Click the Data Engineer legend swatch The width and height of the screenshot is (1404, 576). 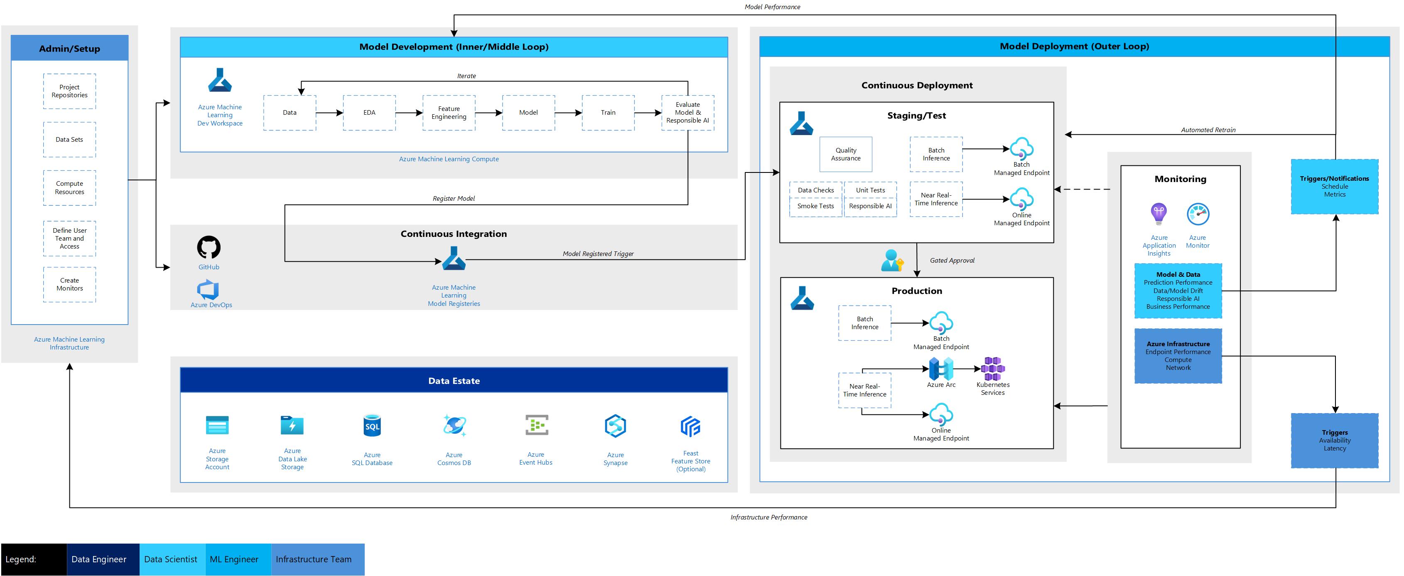click(x=103, y=559)
